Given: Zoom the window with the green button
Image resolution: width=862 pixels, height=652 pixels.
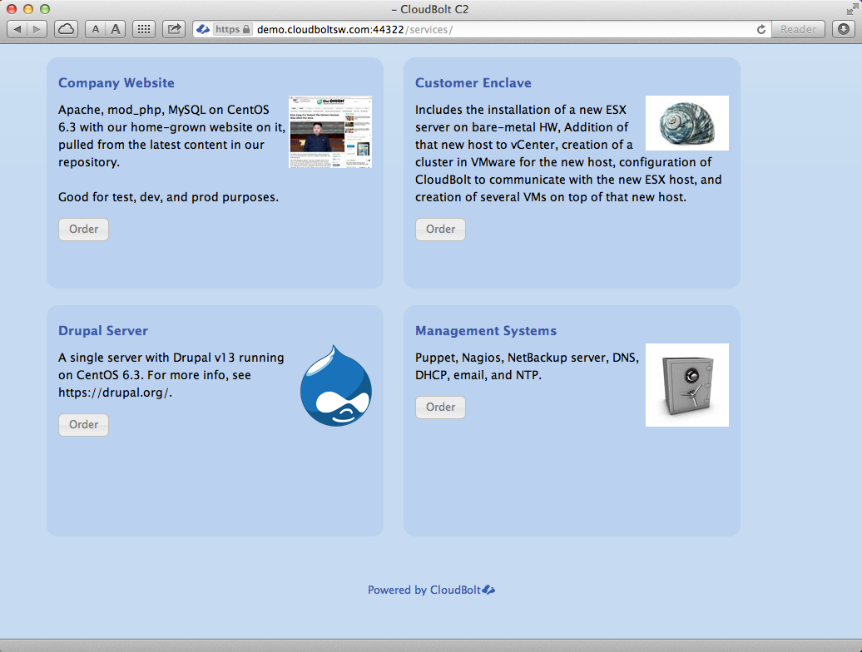Looking at the screenshot, I should pos(45,9).
